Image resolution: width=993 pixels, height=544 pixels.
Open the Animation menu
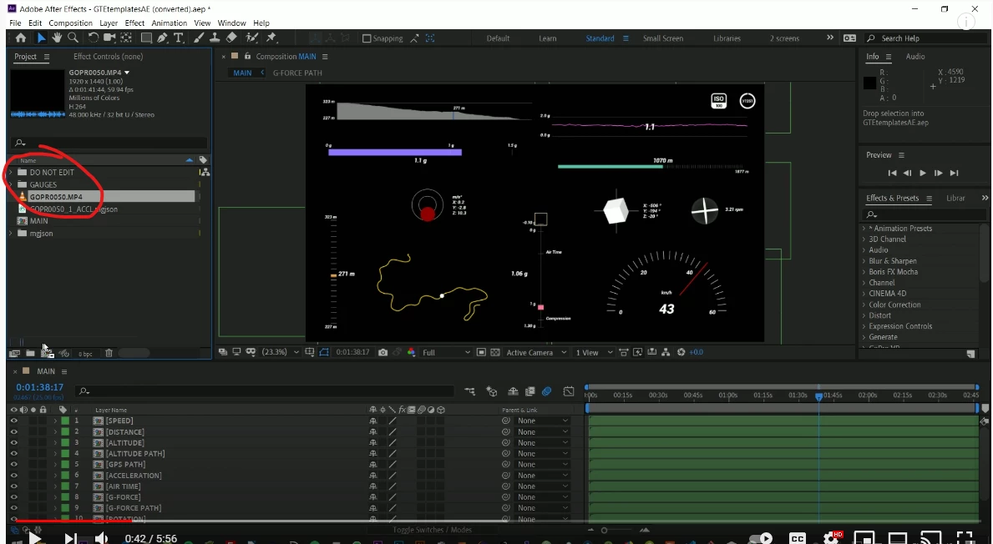point(169,23)
